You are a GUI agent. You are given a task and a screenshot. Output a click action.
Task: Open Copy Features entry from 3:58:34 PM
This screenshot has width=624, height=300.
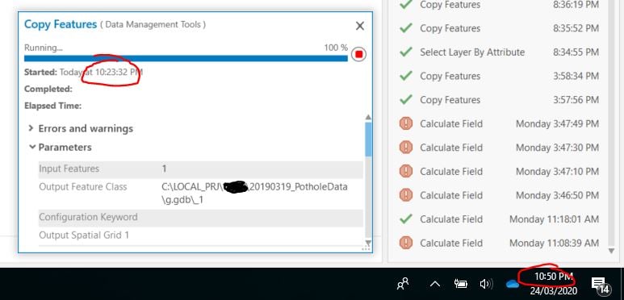pyautogui.click(x=499, y=76)
